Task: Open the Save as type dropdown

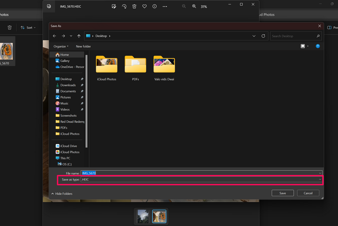Action: pyautogui.click(x=201, y=180)
